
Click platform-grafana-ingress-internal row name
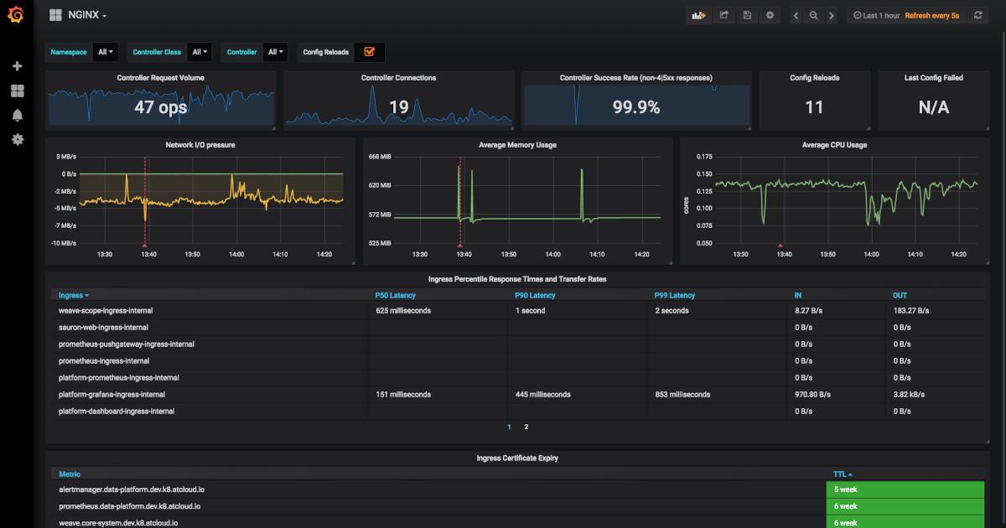point(111,395)
